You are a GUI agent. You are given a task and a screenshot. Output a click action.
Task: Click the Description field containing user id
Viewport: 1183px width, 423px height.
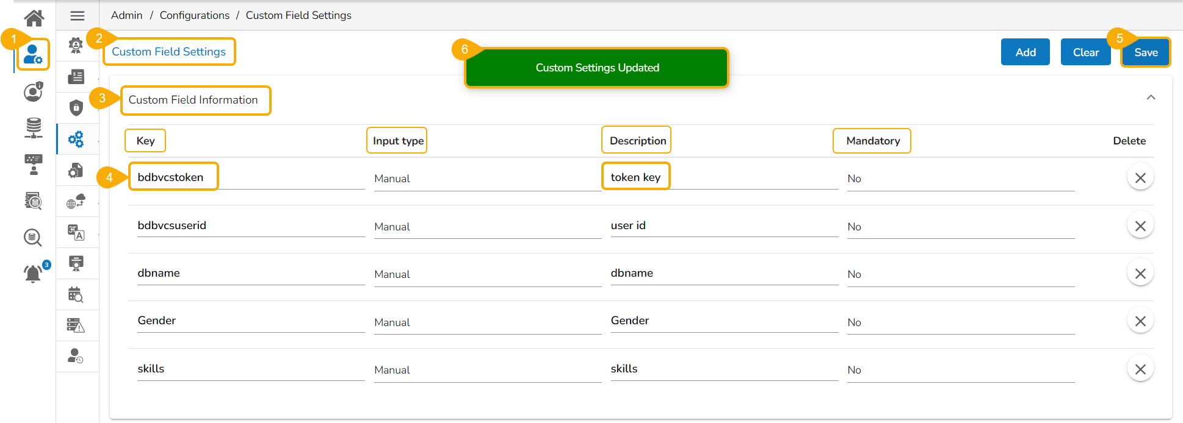[723, 226]
